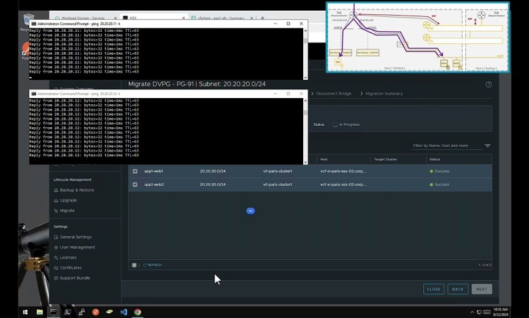
Task: Open the help question mark icon
Action: (488, 85)
